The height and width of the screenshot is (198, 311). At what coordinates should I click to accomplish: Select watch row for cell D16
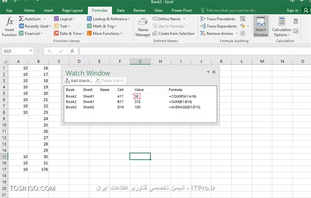140,107
